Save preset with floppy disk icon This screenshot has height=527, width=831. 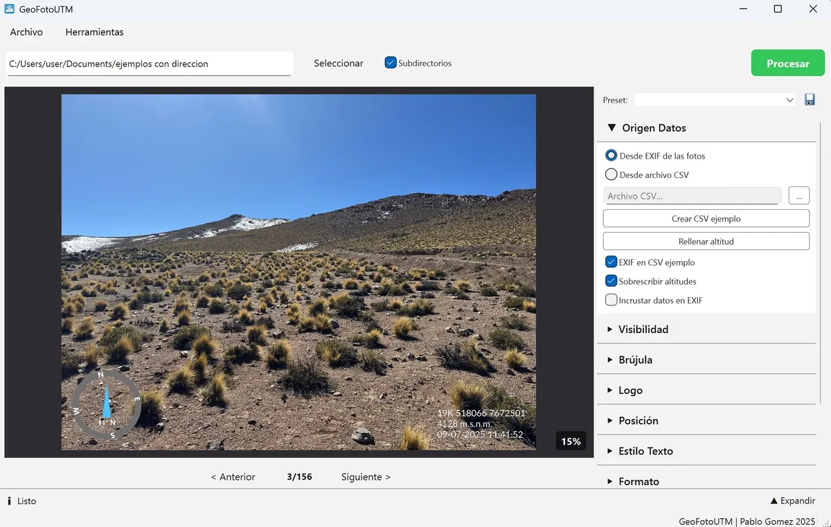tap(810, 100)
